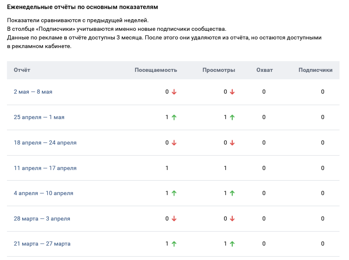The height and width of the screenshot is (260, 349).
Task: Click red down arrow in Посещаемость for 18 апреля row
Action: (174, 143)
